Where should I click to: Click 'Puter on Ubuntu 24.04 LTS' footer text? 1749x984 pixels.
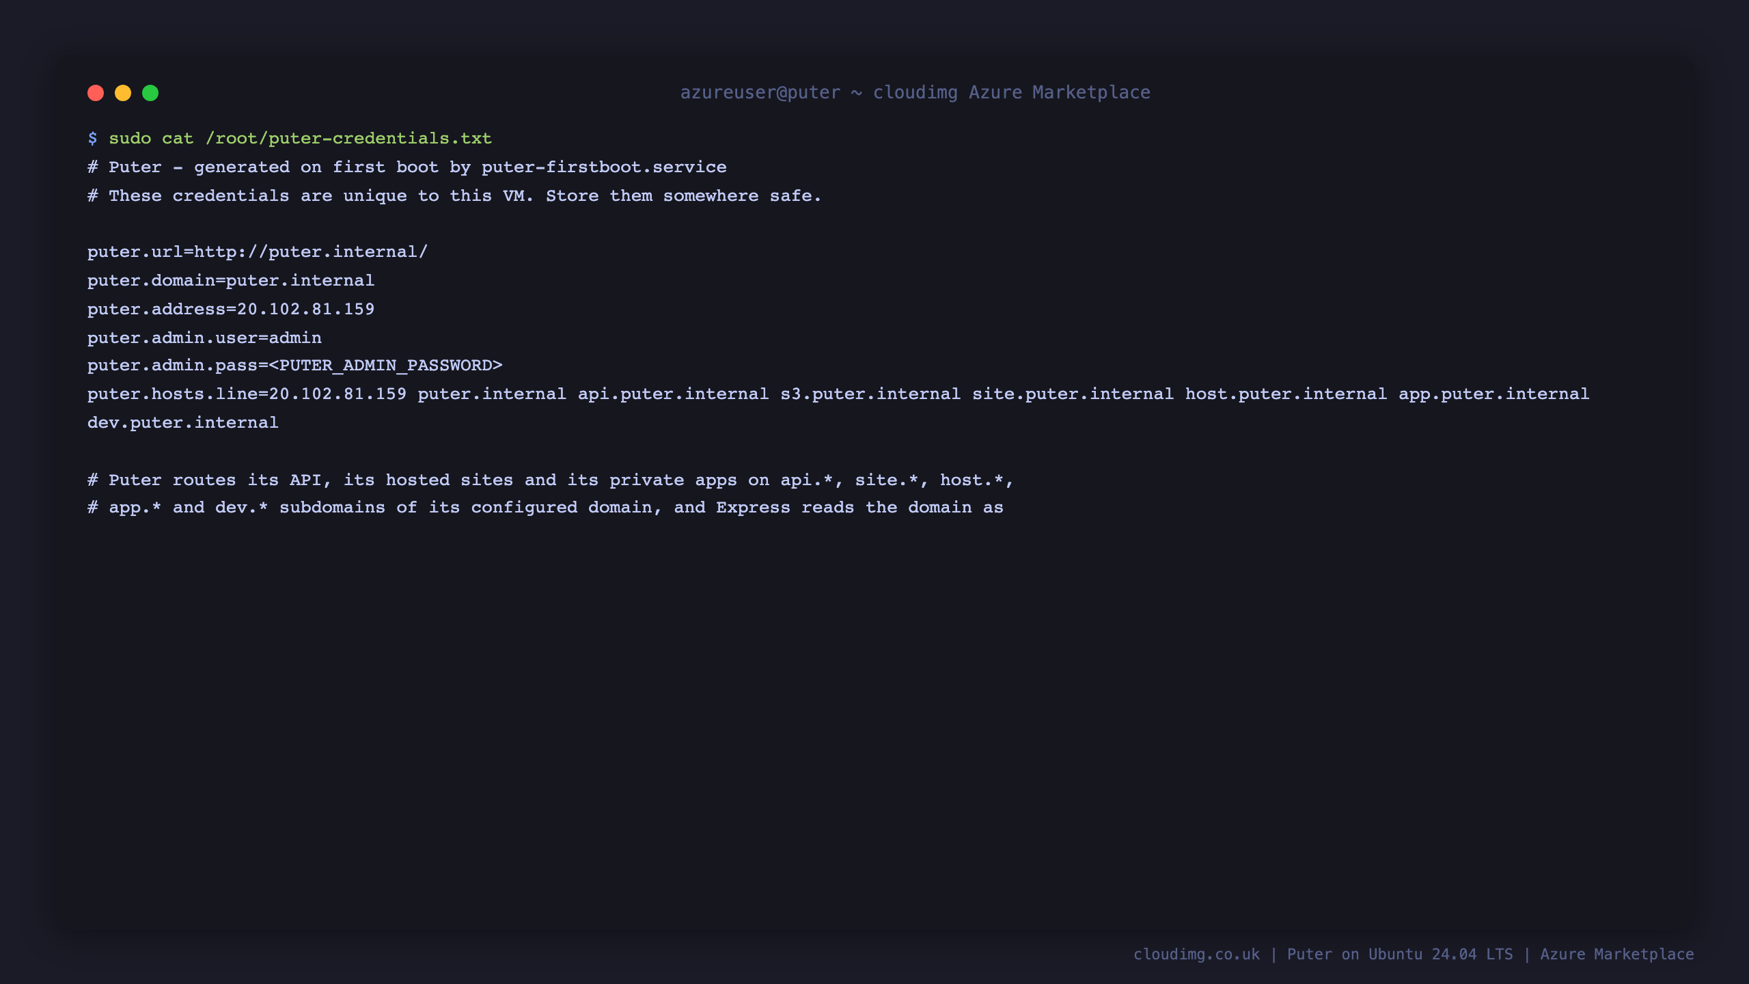click(x=1400, y=954)
